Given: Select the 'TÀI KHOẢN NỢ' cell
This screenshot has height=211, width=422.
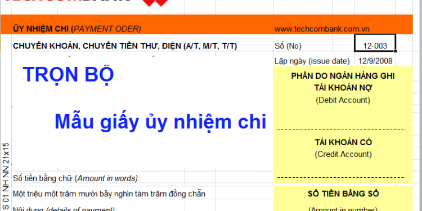Looking at the screenshot, I should (343, 88).
